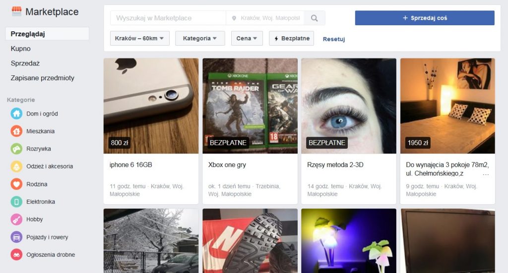The image size is (508, 273).
Task: Open the Elektronika phone category icon
Action: click(16, 202)
